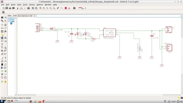
Task: Select the Copy tool
Action: (x=5, y=25)
